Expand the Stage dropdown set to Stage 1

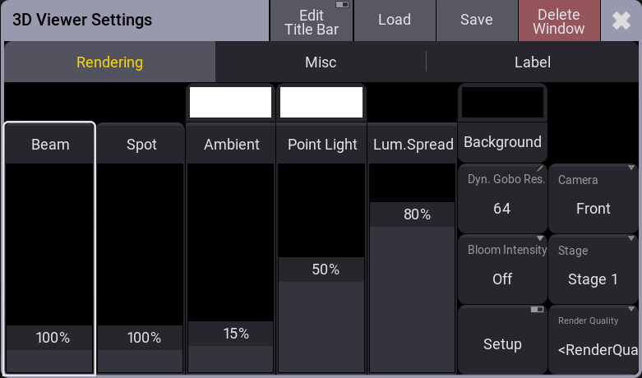pyautogui.click(x=593, y=270)
